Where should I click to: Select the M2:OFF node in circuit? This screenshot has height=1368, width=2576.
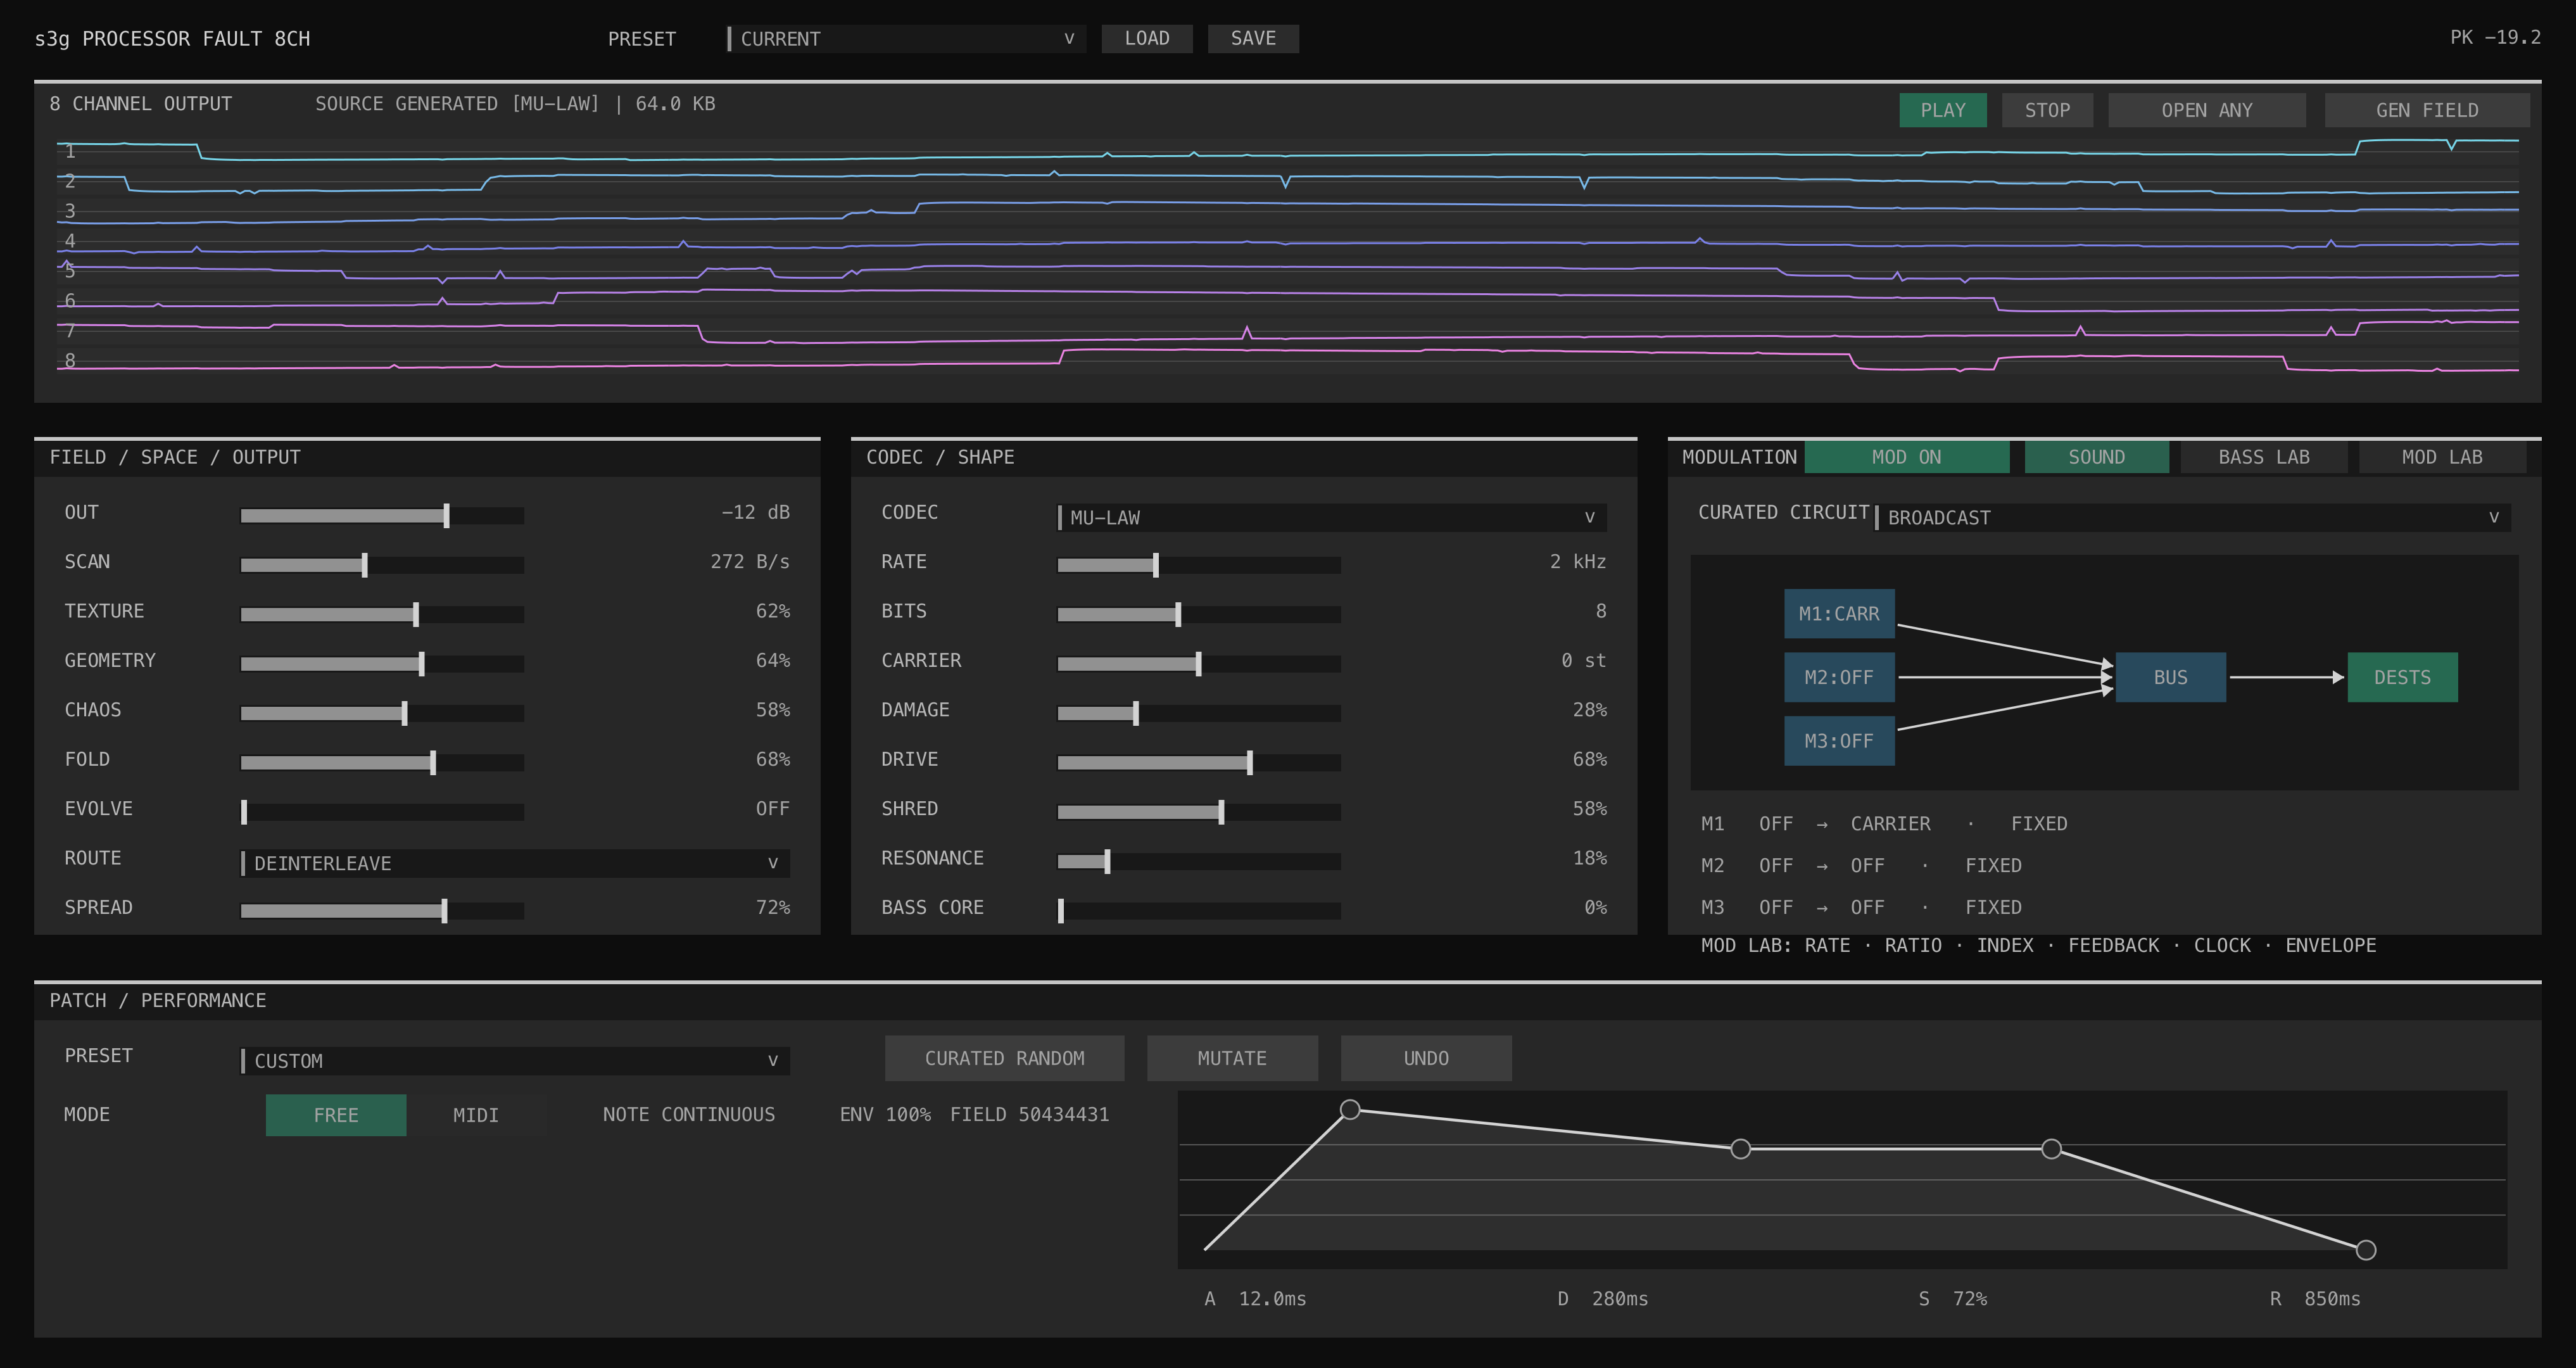[x=1839, y=677]
